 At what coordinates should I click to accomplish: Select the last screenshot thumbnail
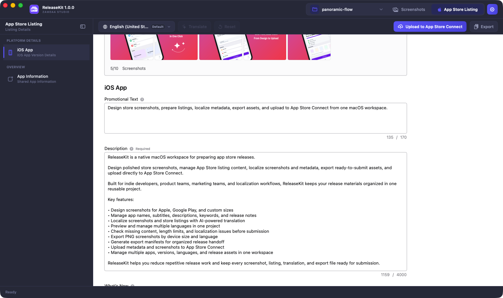(309, 47)
